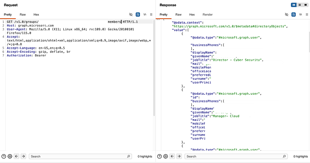The image size is (310, 163).
Task: Click Request panel vertical scrollbar
Action: [x=154, y=68]
